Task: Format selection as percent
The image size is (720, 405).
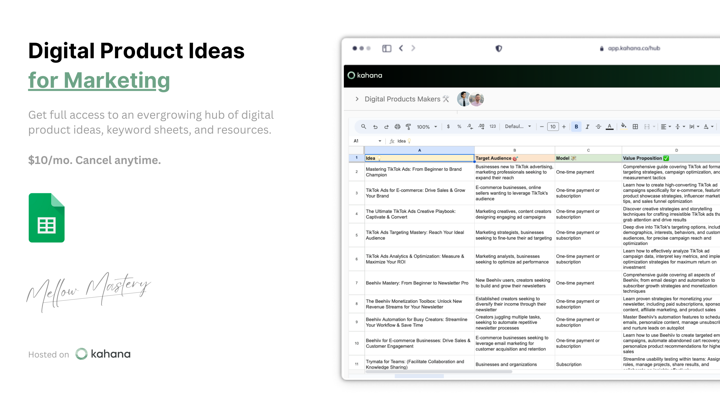Action: [x=459, y=127]
